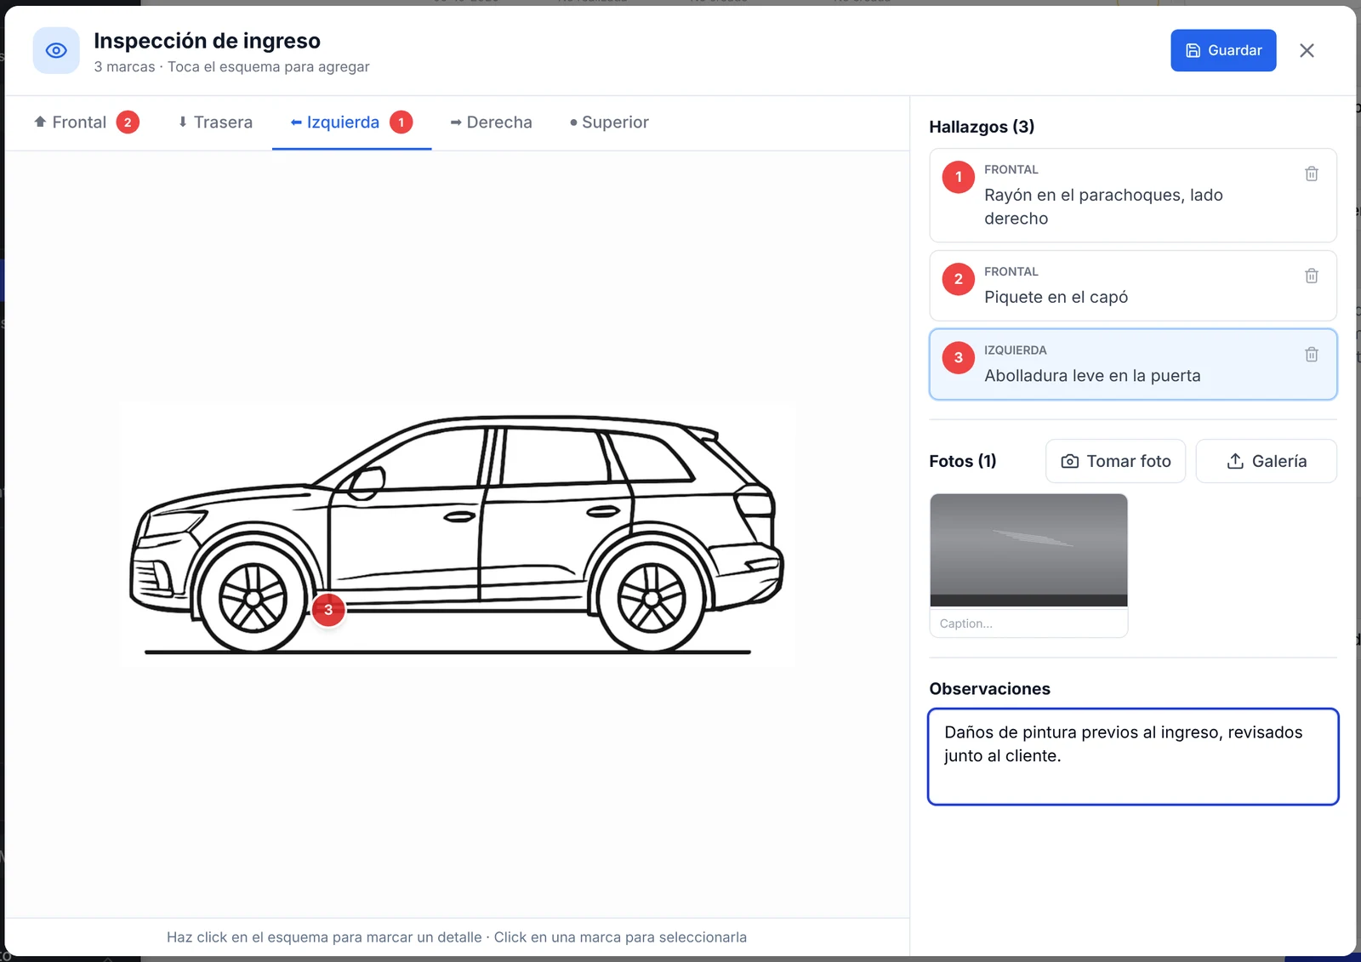
Task: Click the photo Caption field
Action: pyautogui.click(x=1028, y=623)
